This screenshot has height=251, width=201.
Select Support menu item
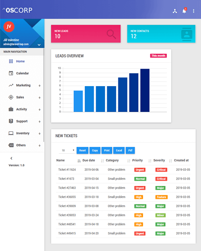click(22, 121)
